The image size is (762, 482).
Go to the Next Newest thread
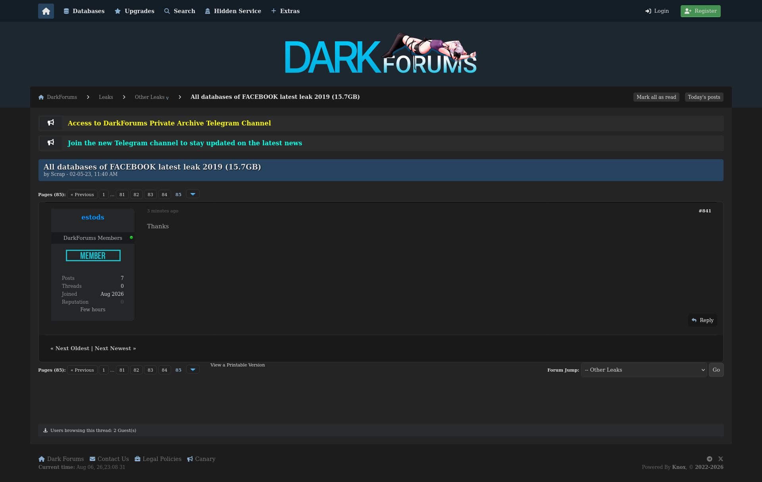[113, 348]
